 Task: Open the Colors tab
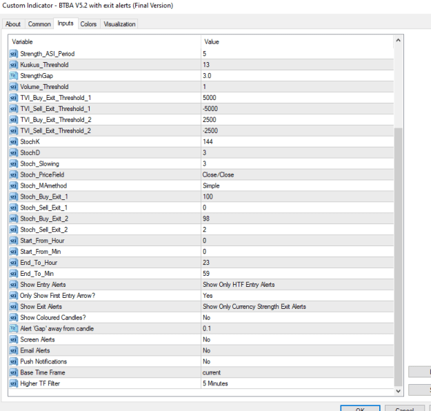[88, 24]
